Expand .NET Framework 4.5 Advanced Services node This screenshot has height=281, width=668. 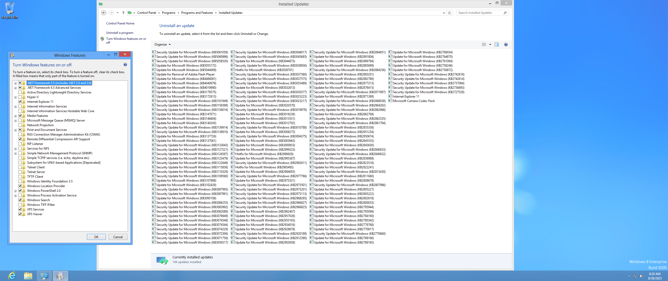pyautogui.click(x=15, y=88)
